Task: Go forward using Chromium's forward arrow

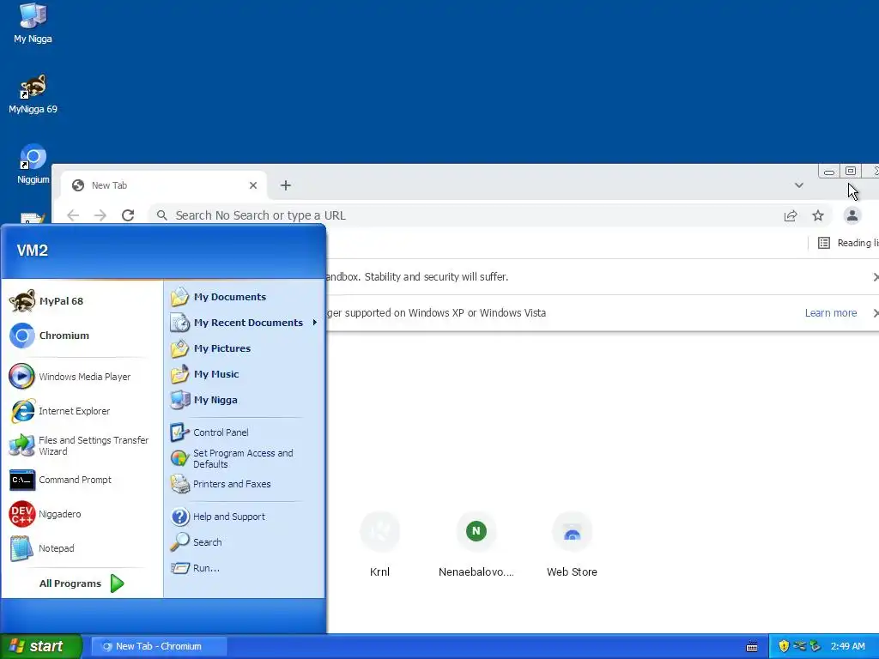Action: point(100,215)
